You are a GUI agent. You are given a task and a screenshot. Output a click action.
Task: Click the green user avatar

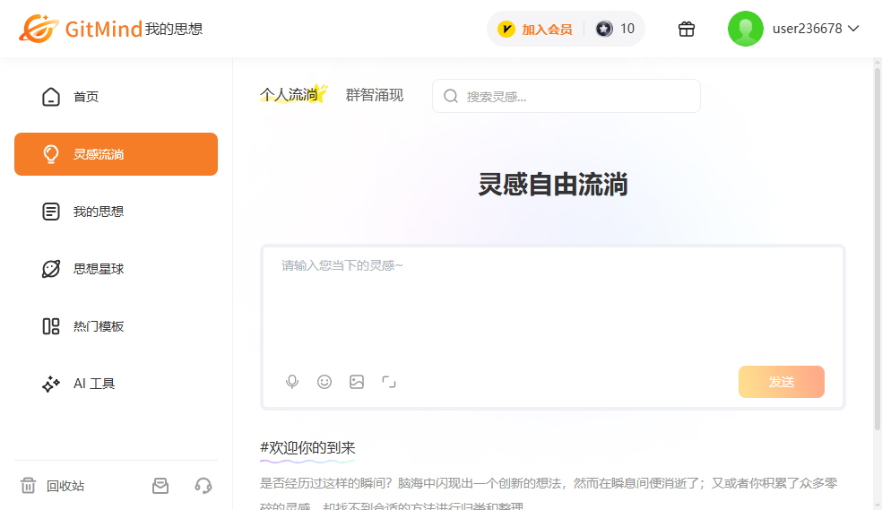[x=746, y=29]
